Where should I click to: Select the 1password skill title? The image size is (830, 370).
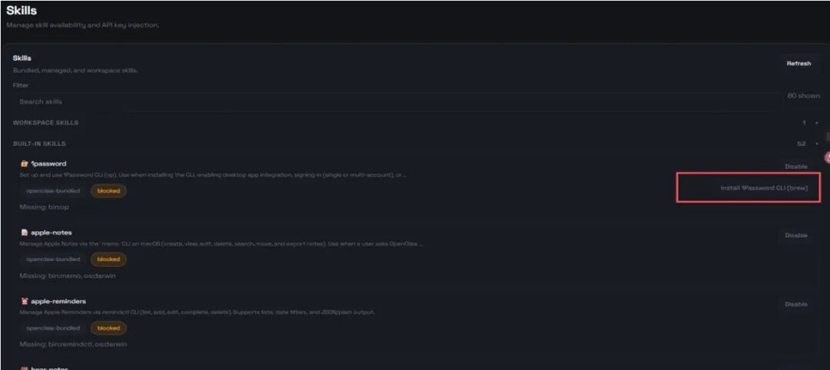(x=48, y=164)
